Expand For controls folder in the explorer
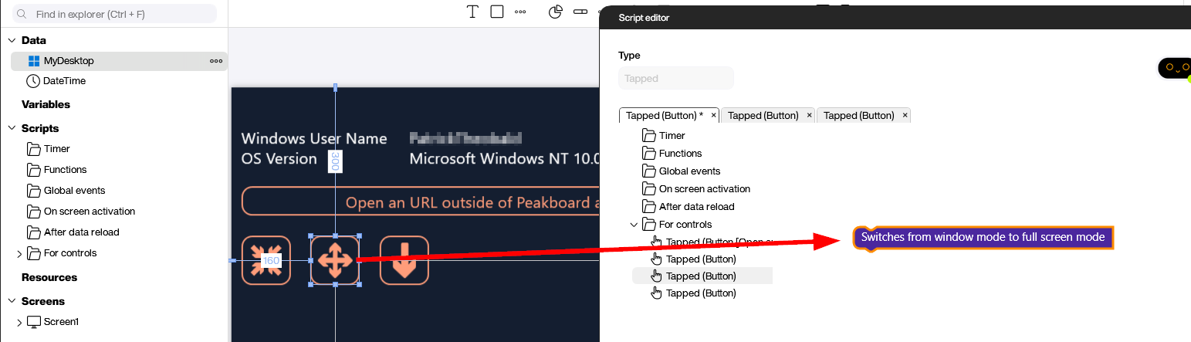This screenshot has height=342, width=1191. click(19, 253)
